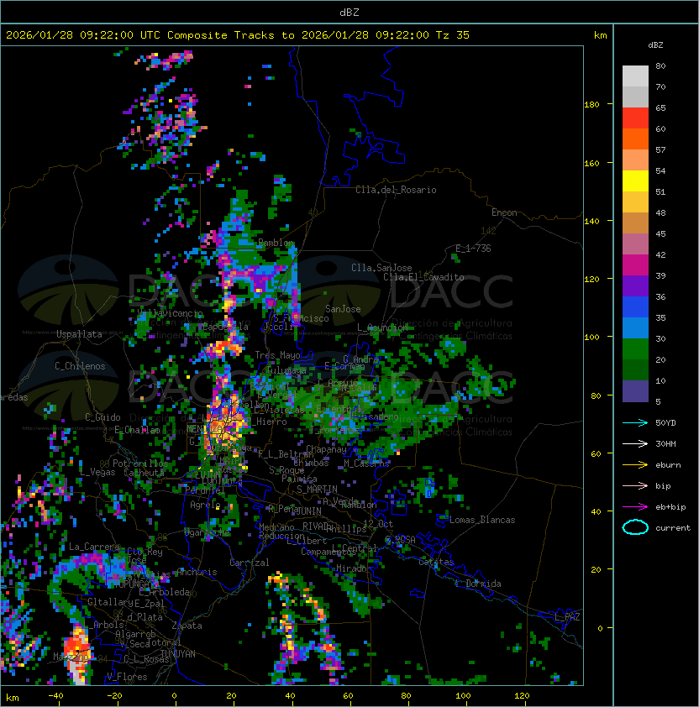
Task: Click the TUNUYAN place label
Action: (178, 653)
